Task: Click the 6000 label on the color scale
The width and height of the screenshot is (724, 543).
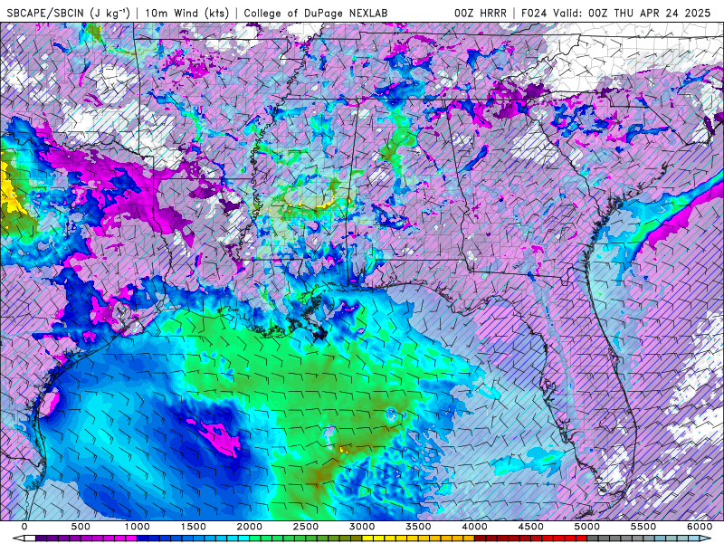Action: tap(700, 527)
